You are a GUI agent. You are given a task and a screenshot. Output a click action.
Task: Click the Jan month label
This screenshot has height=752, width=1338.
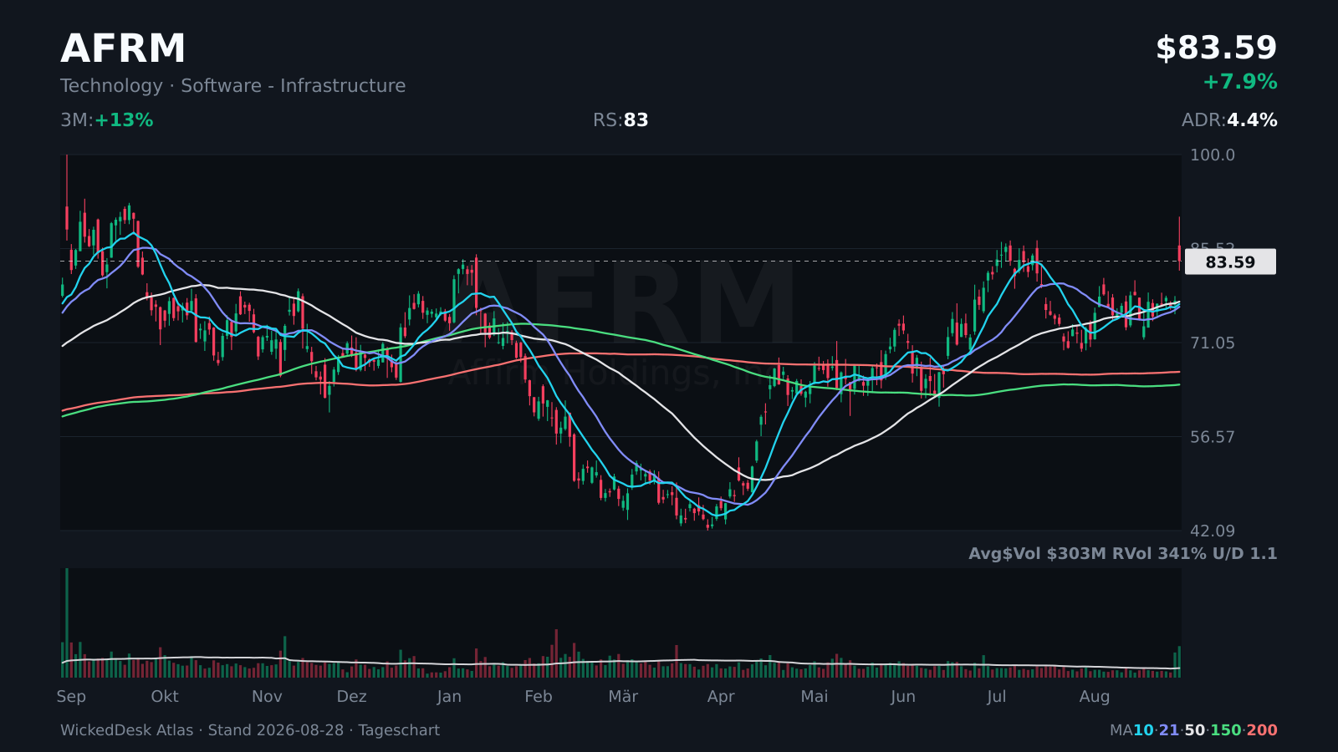point(449,697)
